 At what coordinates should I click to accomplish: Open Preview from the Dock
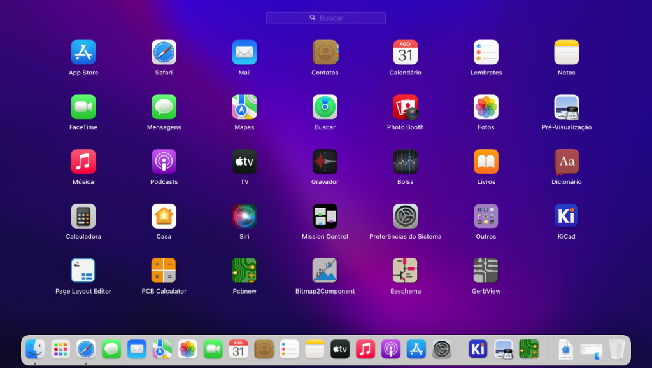click(x=504, y=350)
